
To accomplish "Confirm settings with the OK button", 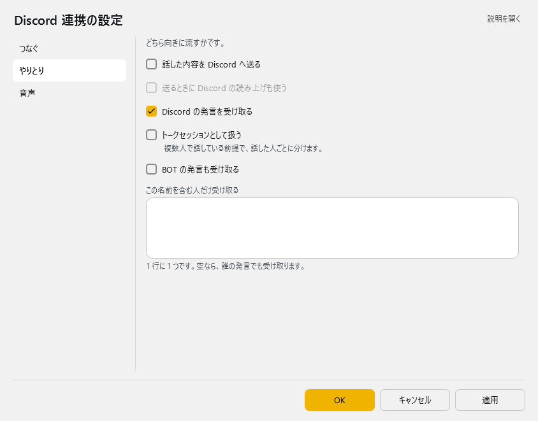I will click(x=339, y=400).
